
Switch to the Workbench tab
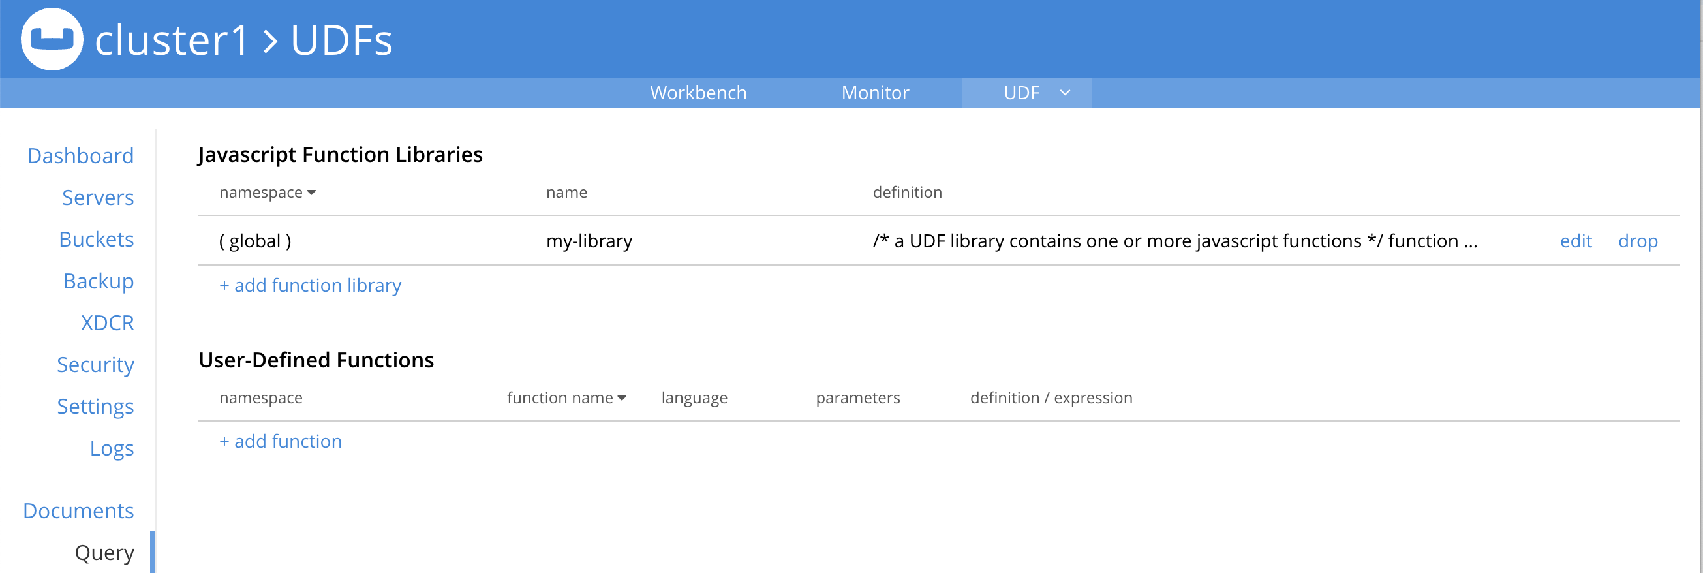coord(698,93)
